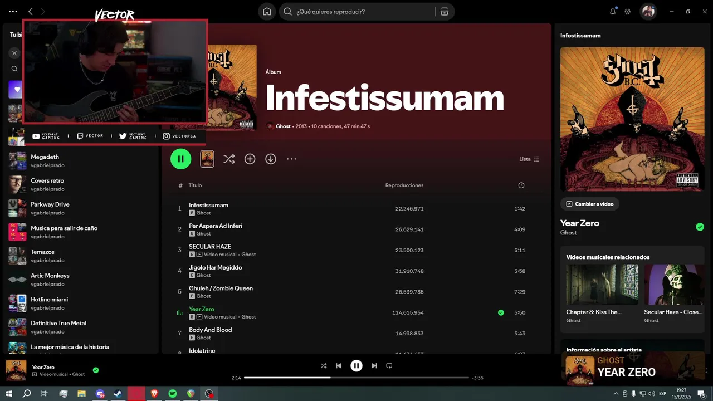Image resolution: width=713 pixels, height=401 pixels.
Task: Go forward with the right arrow
Action: click(43, 11)
